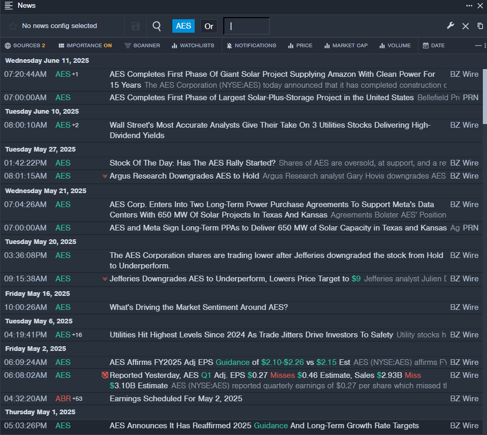Collapse the filter bar with the minus icon
The height and width of the screenshot is (435, 487).
[x=478, y=46]
